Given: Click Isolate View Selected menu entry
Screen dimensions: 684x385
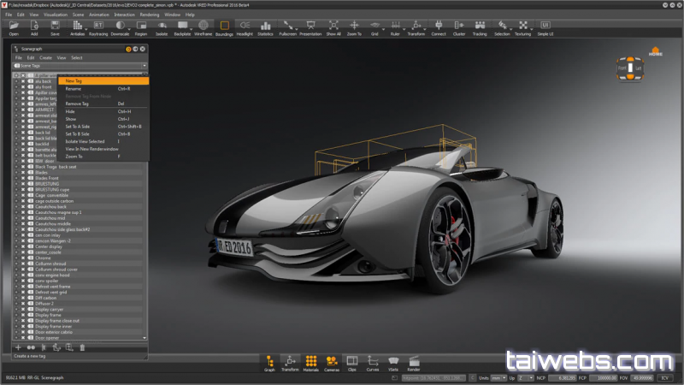Looking at the screenshot, I should coord(85,141).
